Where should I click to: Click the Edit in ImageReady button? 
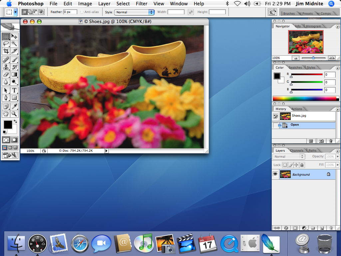(x=10, y=155)
